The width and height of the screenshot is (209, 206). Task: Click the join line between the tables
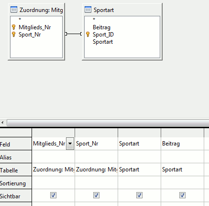click(x=74, y=34)
